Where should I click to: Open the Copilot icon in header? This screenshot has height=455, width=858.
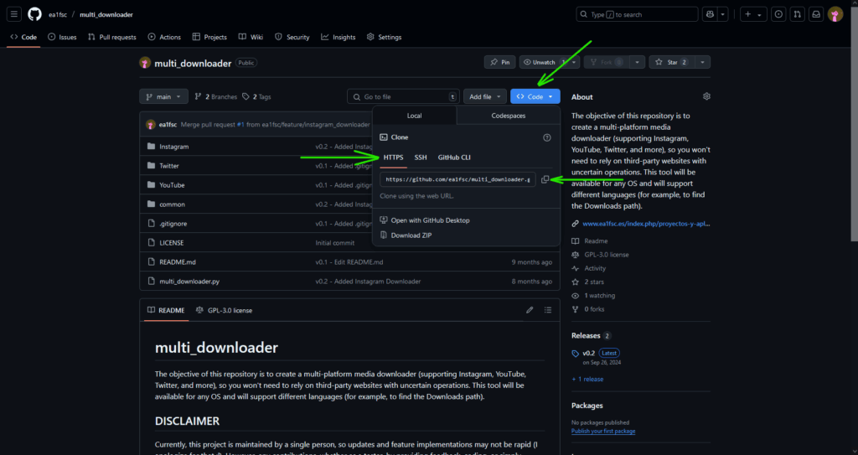coord(711,14)
